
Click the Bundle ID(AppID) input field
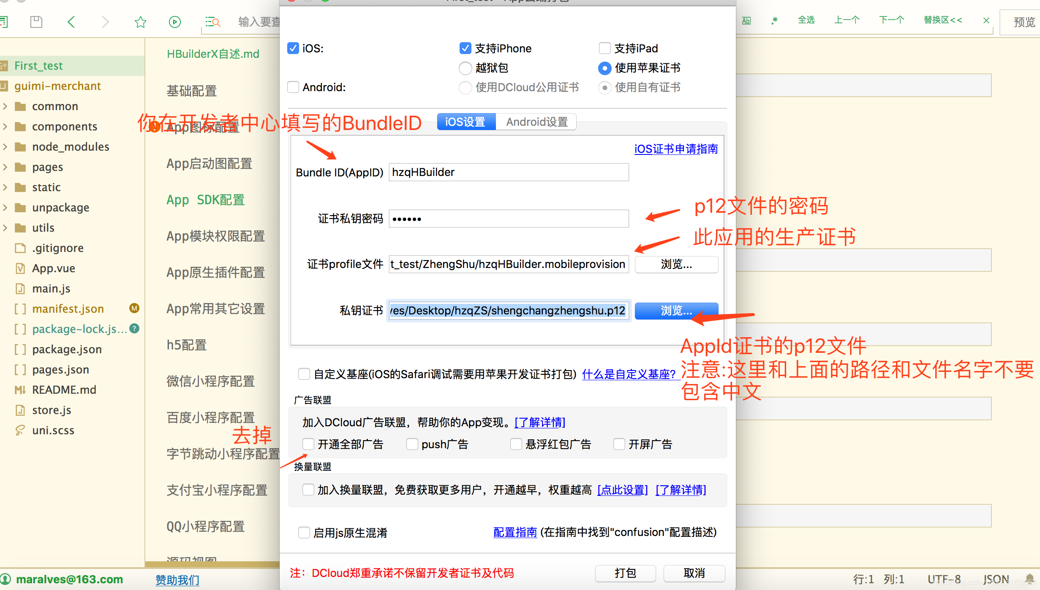(x=509, y=172)
